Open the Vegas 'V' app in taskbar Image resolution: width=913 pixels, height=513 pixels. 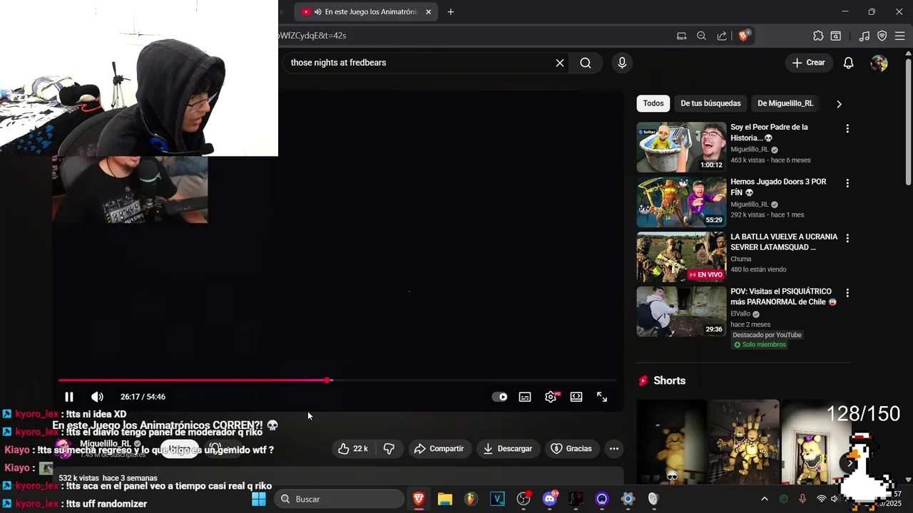[497, 499]
